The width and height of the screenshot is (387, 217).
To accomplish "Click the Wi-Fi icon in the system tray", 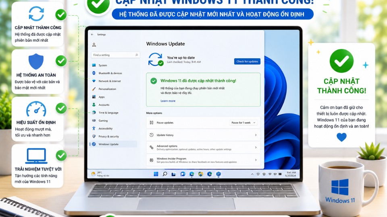I will (x=270, y=174).
